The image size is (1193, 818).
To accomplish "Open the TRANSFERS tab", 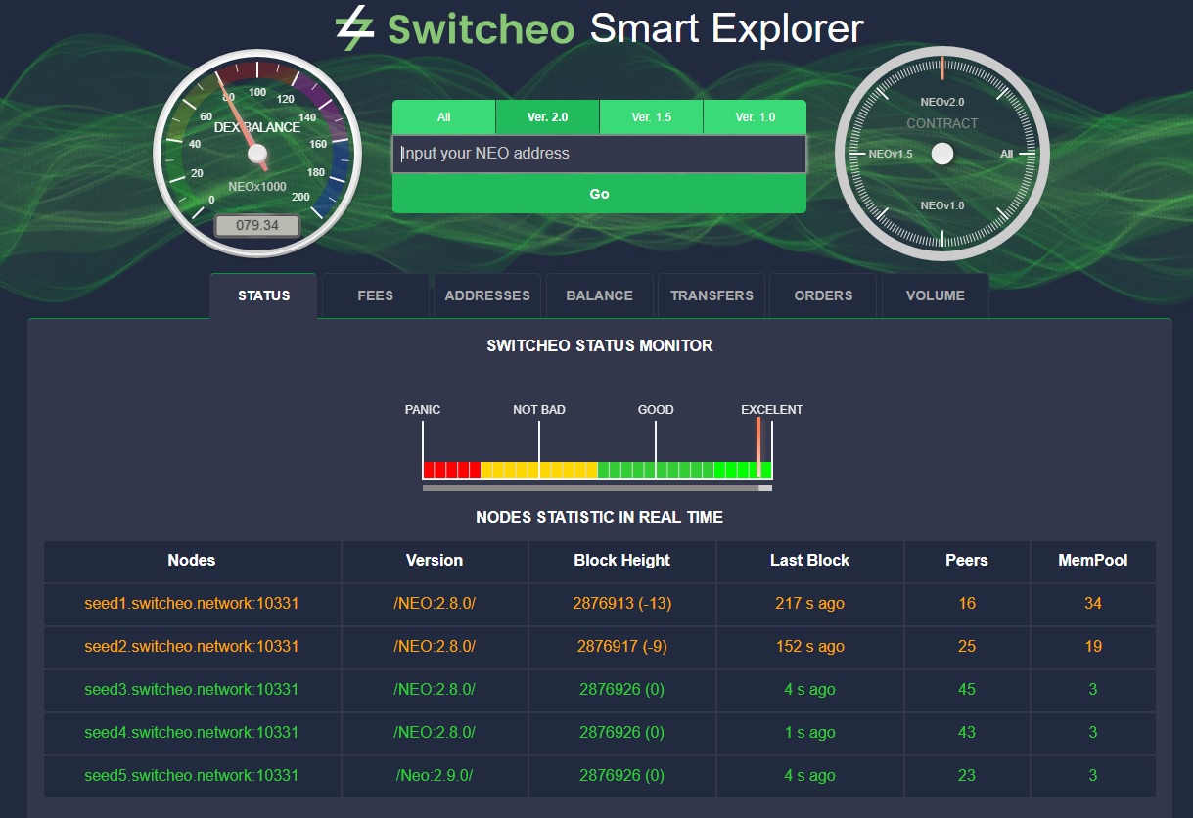I will pos(711,295).
